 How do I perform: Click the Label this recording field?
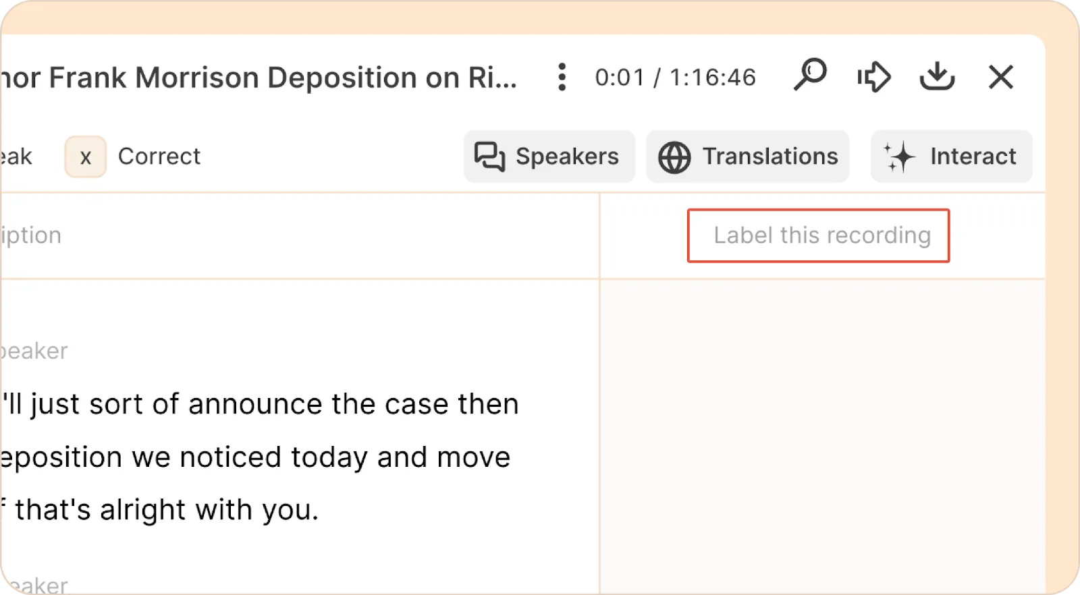tap(818, 235)
